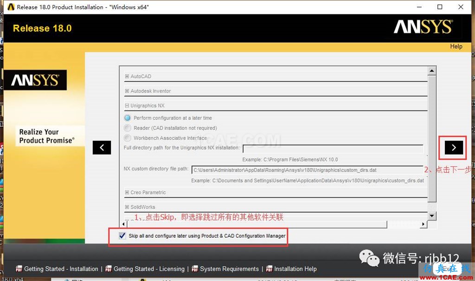
Task: Go back with the previous step arrow
Action: coord(102,148)
